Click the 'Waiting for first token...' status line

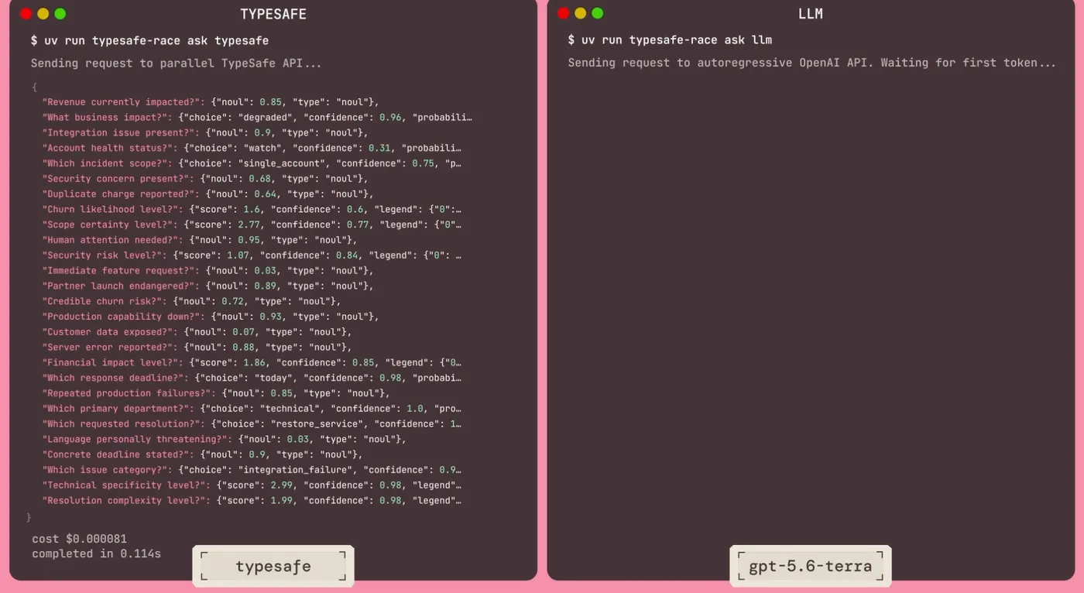[812, 63]
